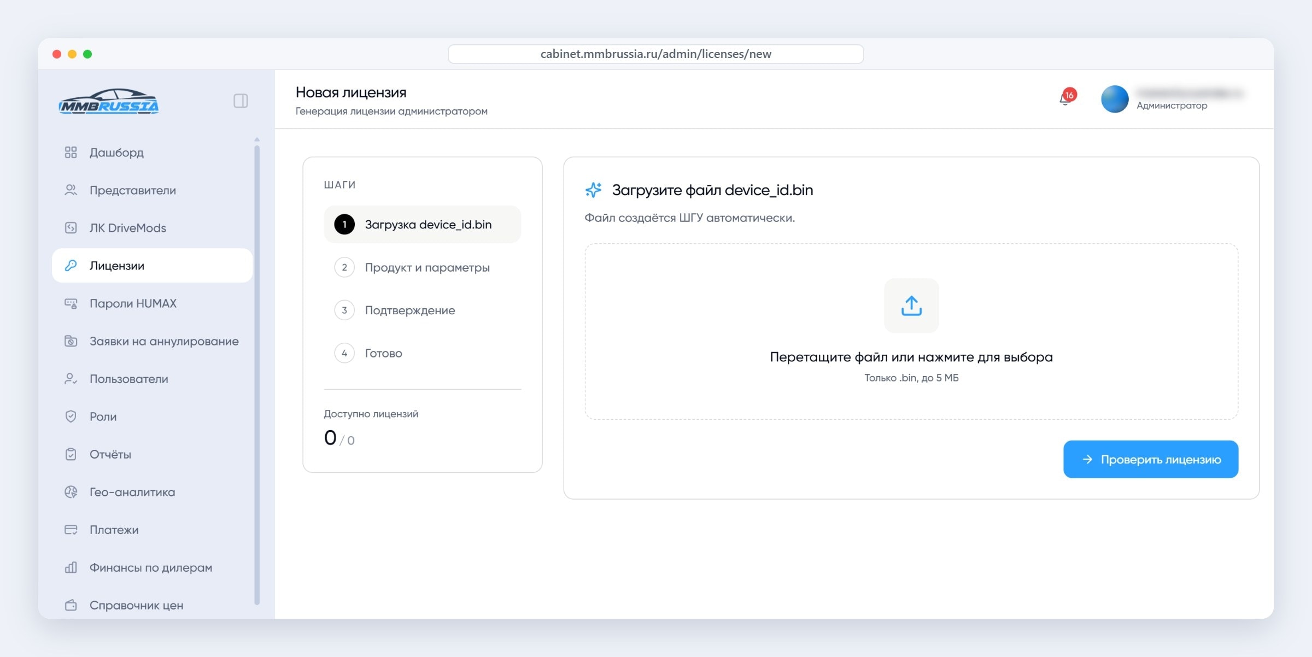Select the Лицензии menu item
Viewport: 1312px width, 657px height.
pos(152,266)
